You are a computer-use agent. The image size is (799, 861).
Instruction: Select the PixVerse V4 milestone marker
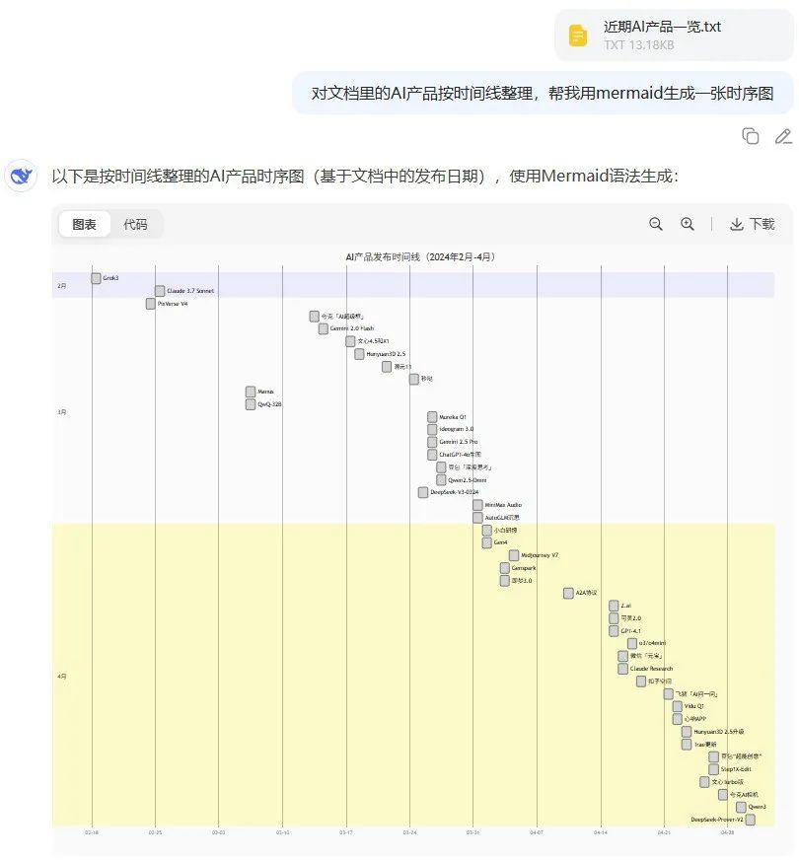151,304
